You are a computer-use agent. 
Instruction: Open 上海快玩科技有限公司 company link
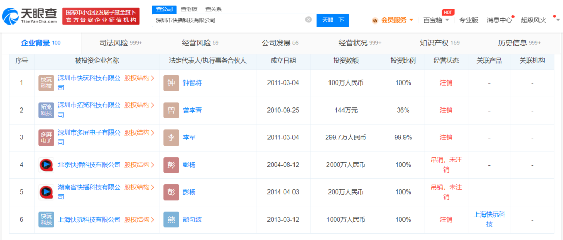(x=89, y=220)
